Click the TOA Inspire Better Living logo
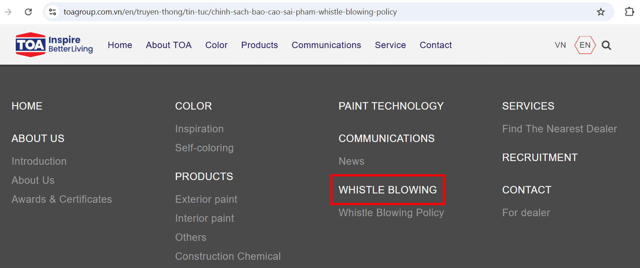Screen dimensions: 640x268 (x=54, y=45)
